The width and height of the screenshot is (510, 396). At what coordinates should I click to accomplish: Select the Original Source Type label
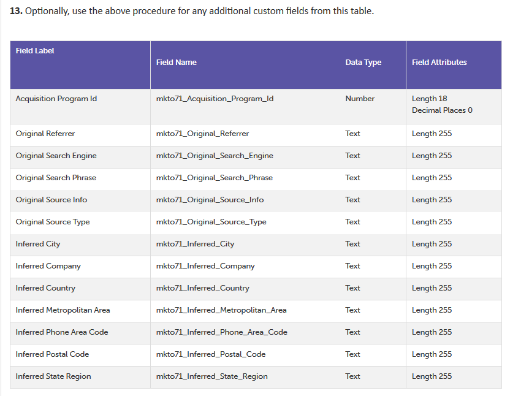tap(53, 222)
